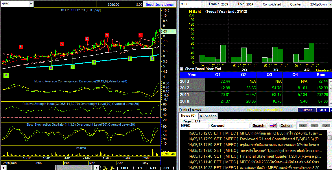332x170 pixels.
Task: Click the Q1 column header
Action: click(218, 75)
